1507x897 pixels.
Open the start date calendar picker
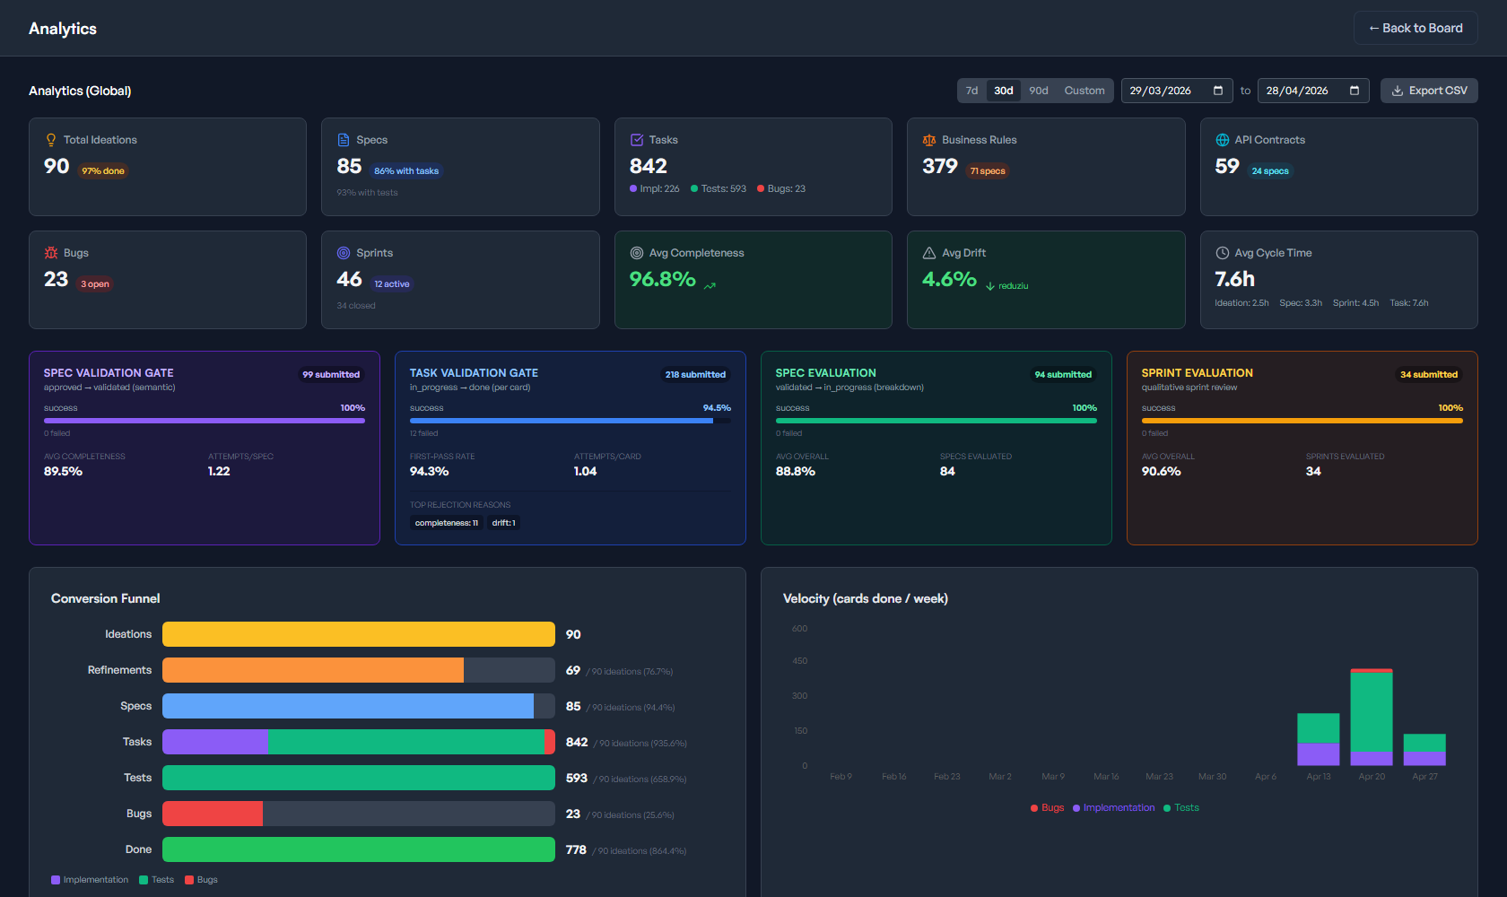tap(1217, 90)
